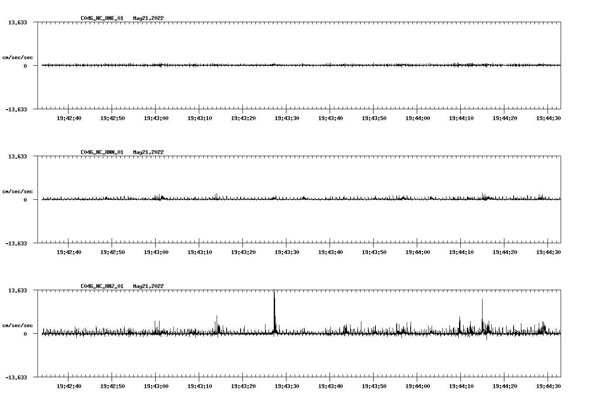Click the 0 axis value of HNZ plot
The image size is (592, 402).
tap(25, 334)
